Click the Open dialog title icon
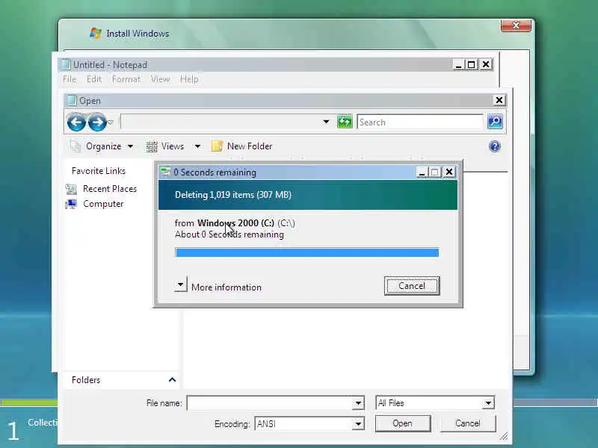This screenshot has width=598, height=448. point(71,100)
